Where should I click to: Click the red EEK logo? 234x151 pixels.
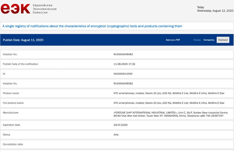coord(15,9)
